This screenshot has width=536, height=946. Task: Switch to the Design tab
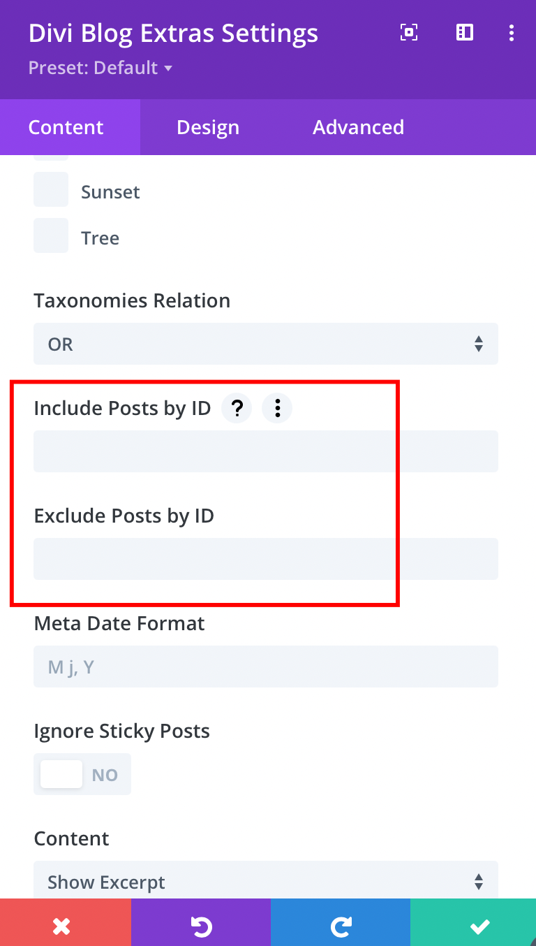[x=207, y=127]
